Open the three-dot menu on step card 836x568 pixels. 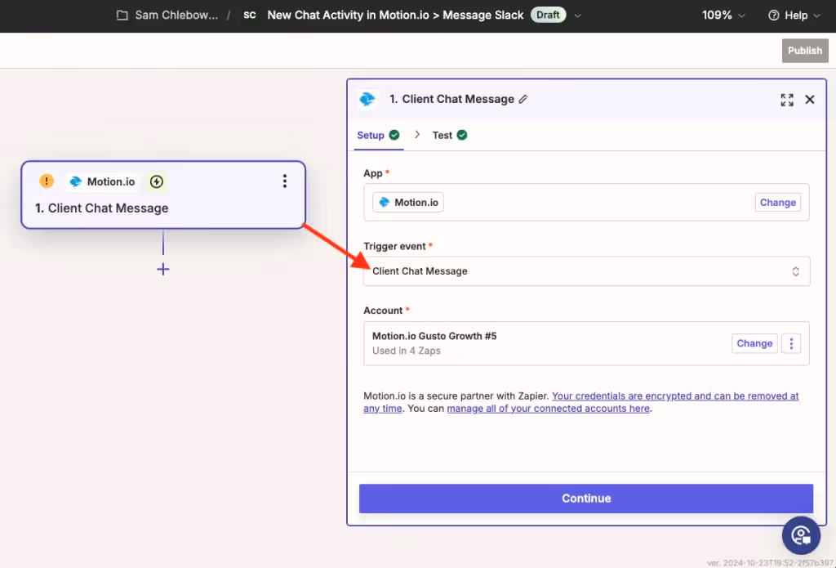click(285, 181)
